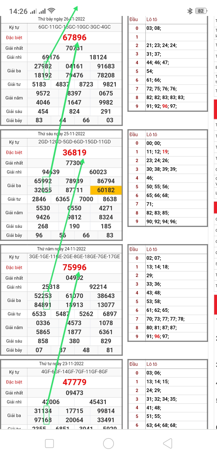Select third prize number 78208

tap(106, 75)
